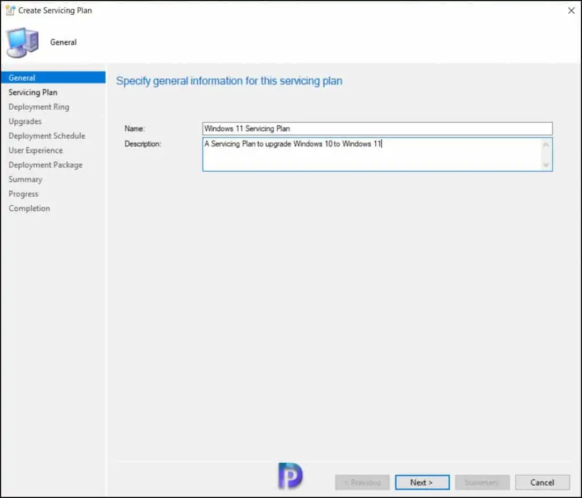Click the 'Specify general information' heading
This screenshot has height=498, width=582.
click(x=229, y=81)
